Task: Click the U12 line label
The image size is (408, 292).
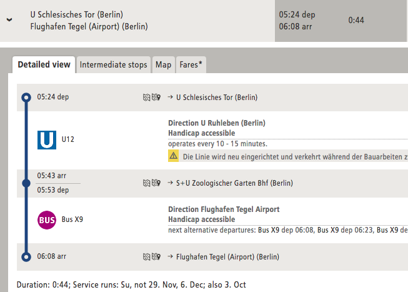Action: pyautogui.click(x=68, y=139)
